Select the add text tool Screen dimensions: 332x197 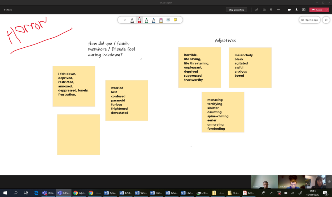pyautogui.click(x=168, y=20)
